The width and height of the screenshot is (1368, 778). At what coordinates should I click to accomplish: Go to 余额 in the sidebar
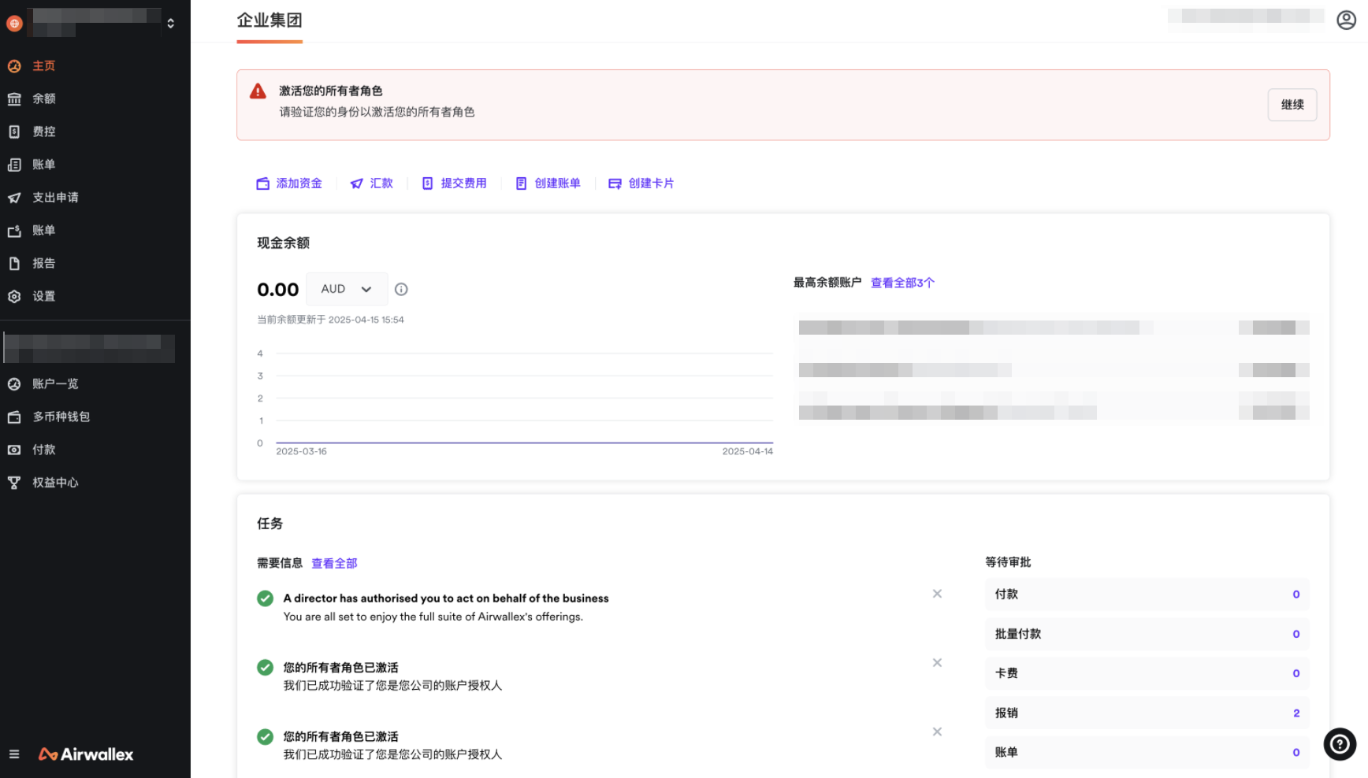tap(43, 98)
